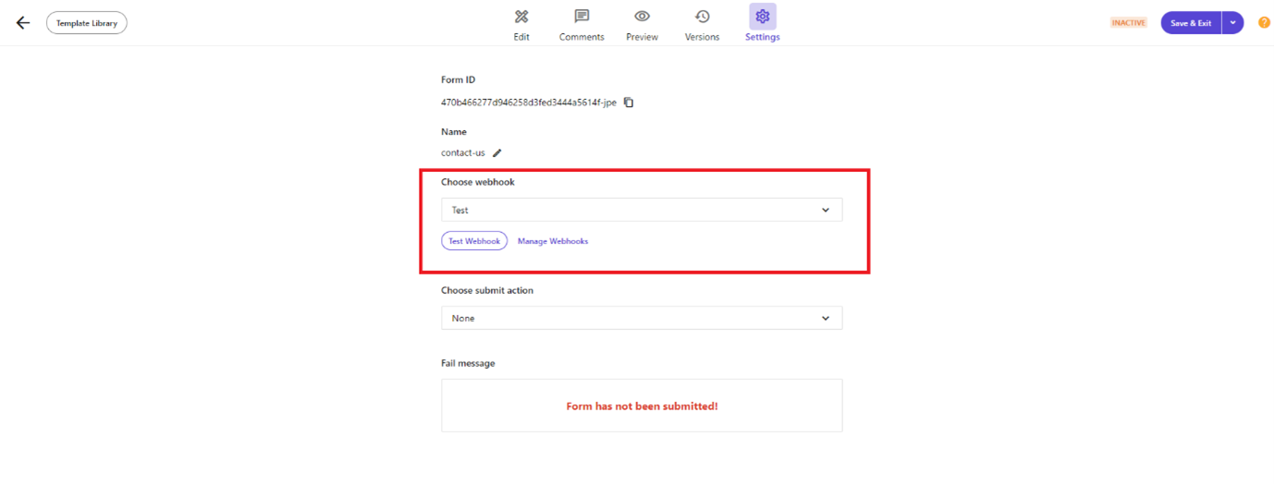Open the Versions history icon

[702, 17]
